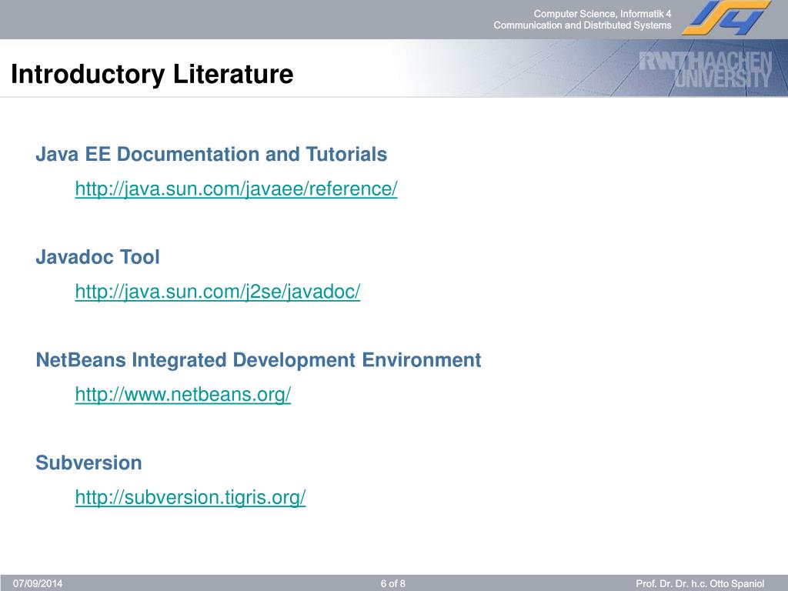
Task: Select the 'Javadoc Tool' heading
Action: coord(98,257)
